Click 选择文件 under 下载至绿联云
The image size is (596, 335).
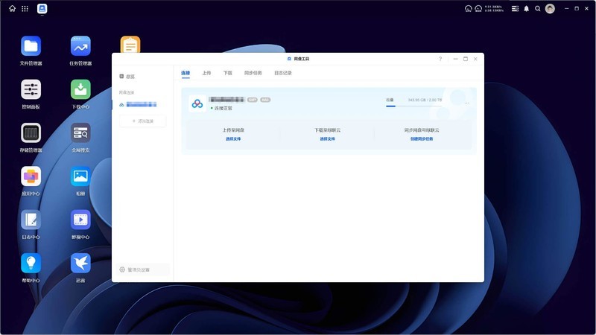[x=327, y=139]
